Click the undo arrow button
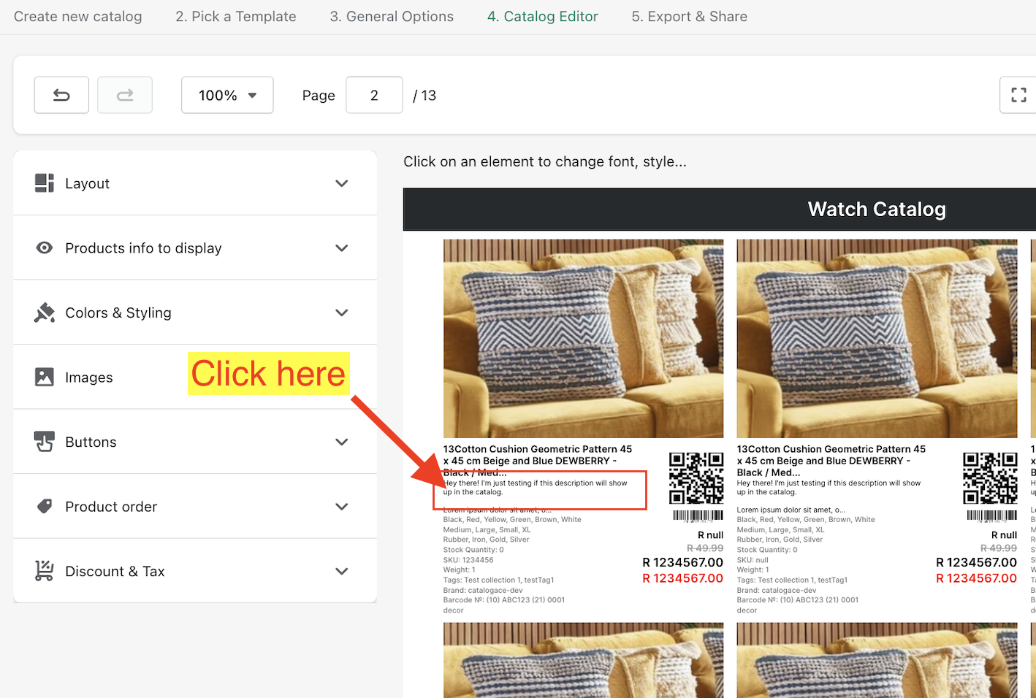Viewport: 1036px width, 698px height. (61, 95)
